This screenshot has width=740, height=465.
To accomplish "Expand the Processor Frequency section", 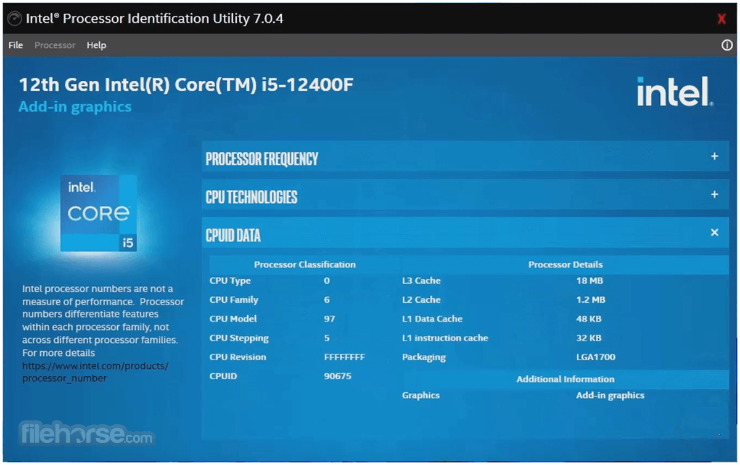I will pyautogui.click(x=715, y=157).
